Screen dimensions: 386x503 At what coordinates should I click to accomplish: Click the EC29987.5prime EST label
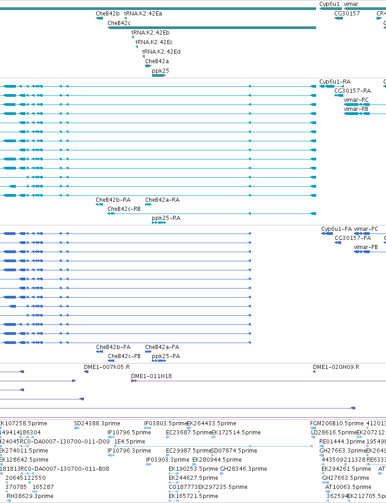189,451
